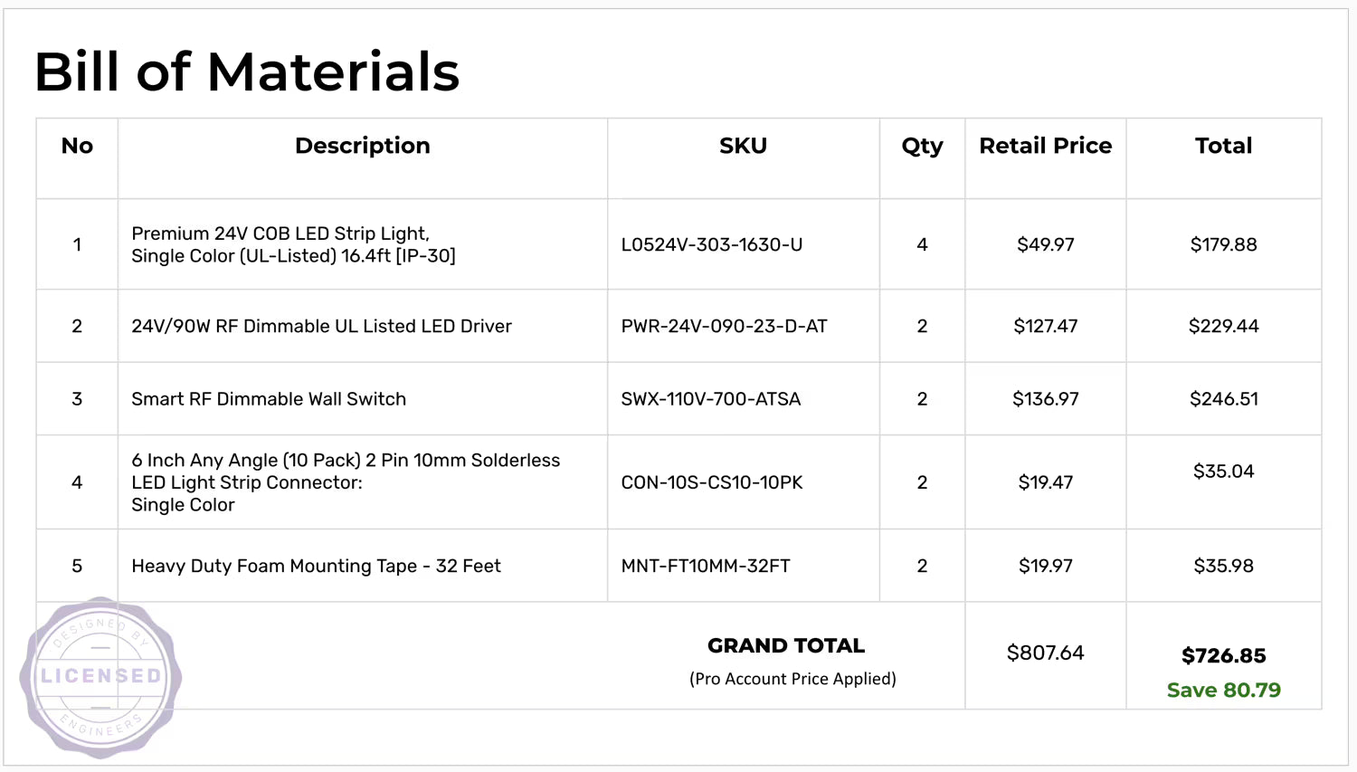Click the green Save 80.79 text

point(1223,690)
